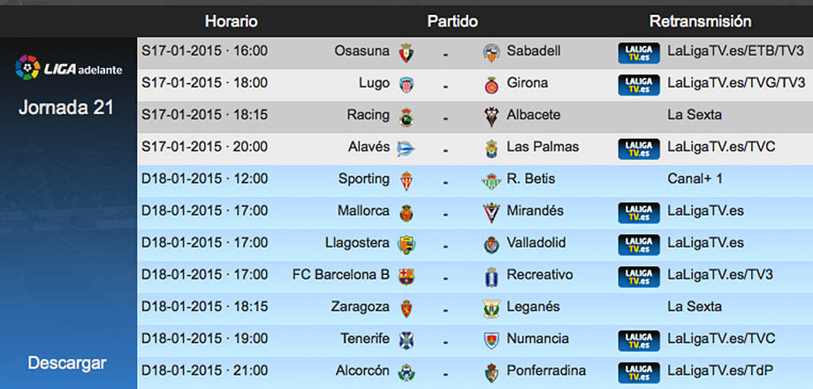Select the Horario column header
The image size is (813, 389).
pos(232,21)
